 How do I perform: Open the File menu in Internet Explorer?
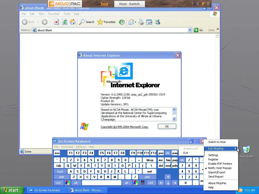tap(24, 14)
